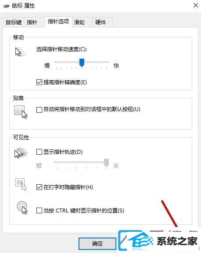Click the pointer trails icon
This screenshot has height=253, width=201.
pos(21,153)
